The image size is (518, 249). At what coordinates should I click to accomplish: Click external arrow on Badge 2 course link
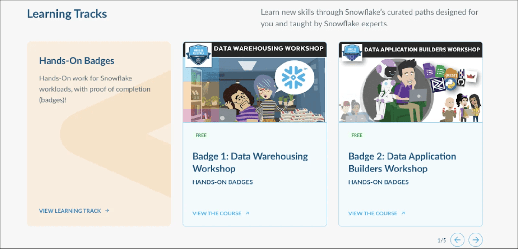(x=403, y=213)
